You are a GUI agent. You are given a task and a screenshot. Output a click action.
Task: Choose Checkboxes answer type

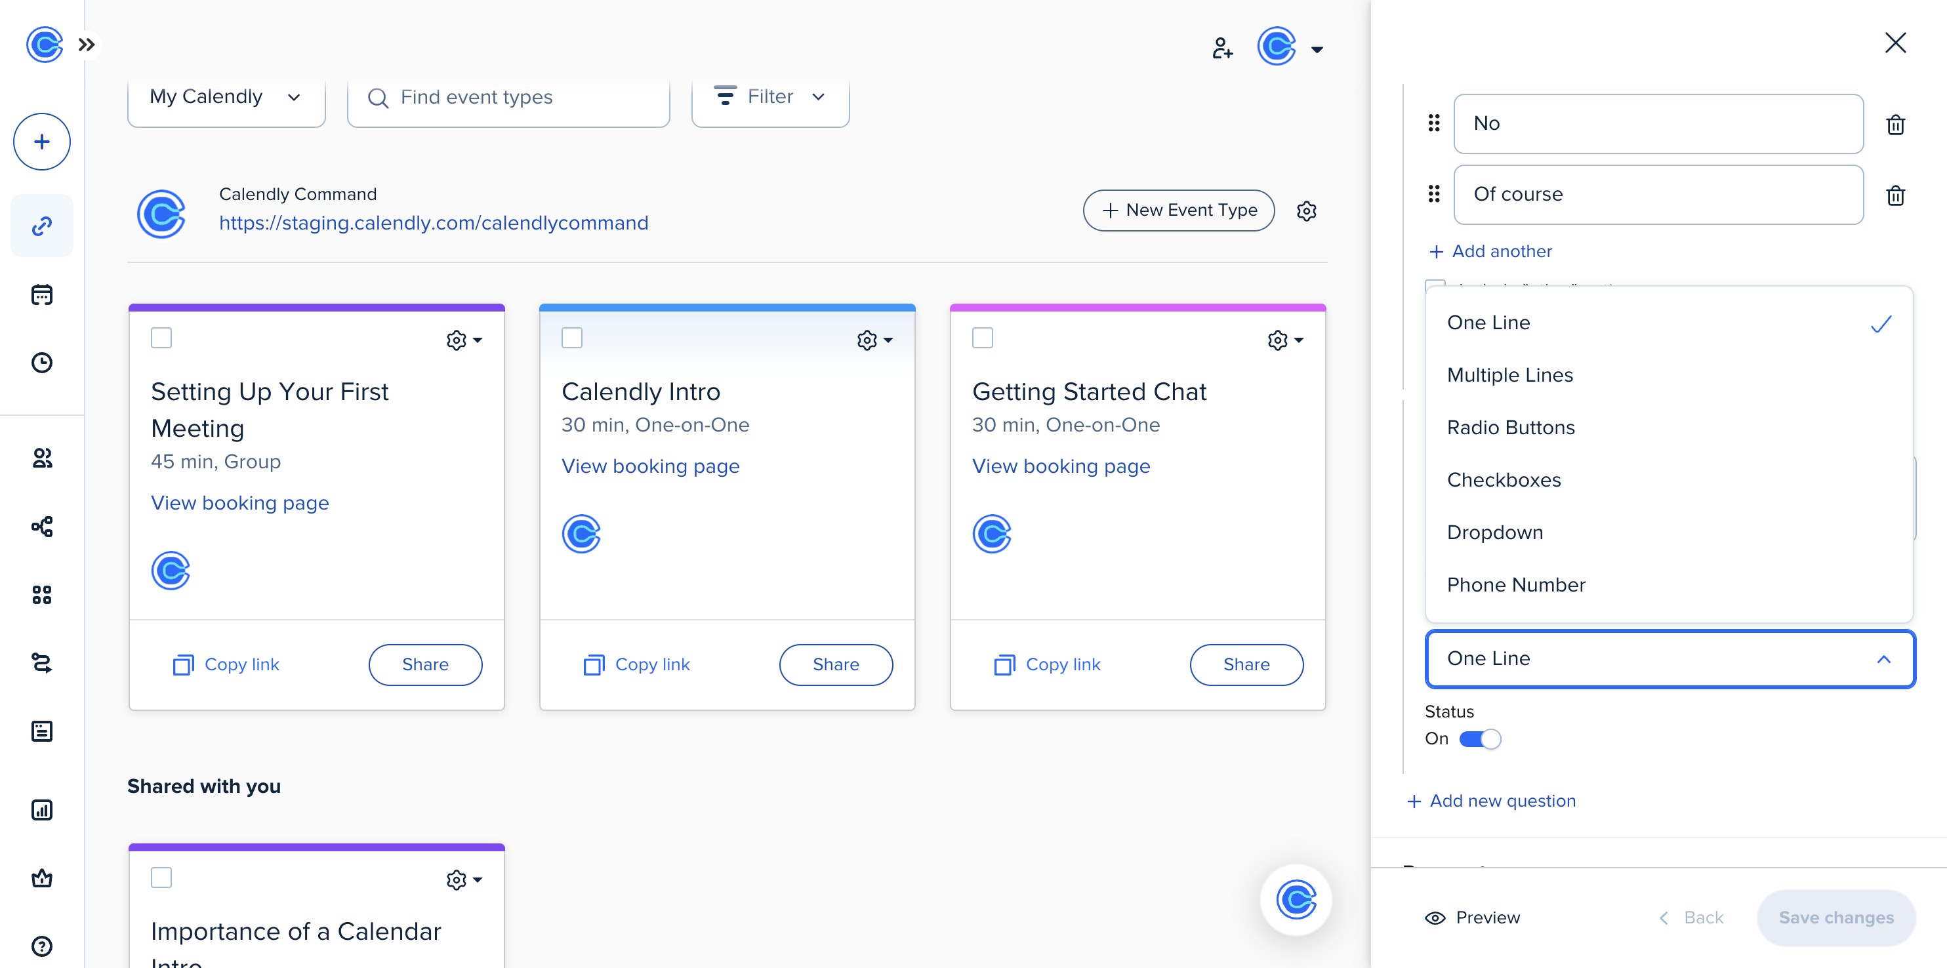[1669, 480]
